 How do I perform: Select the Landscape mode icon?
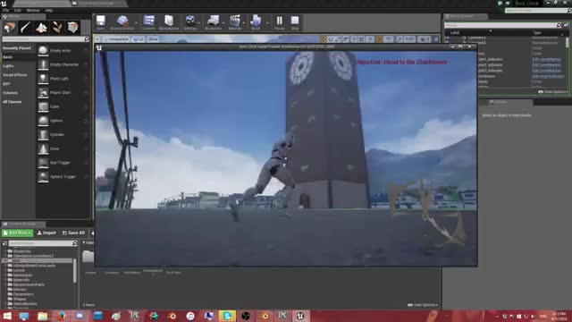[41, 28]
